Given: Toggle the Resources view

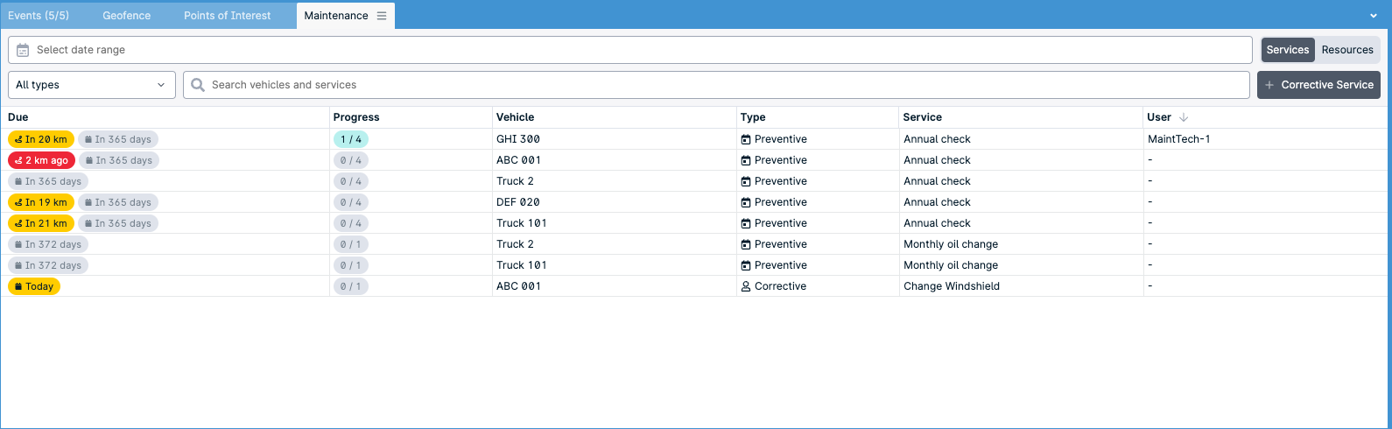Looking at the screenshot, I should tap(1347, 50).
